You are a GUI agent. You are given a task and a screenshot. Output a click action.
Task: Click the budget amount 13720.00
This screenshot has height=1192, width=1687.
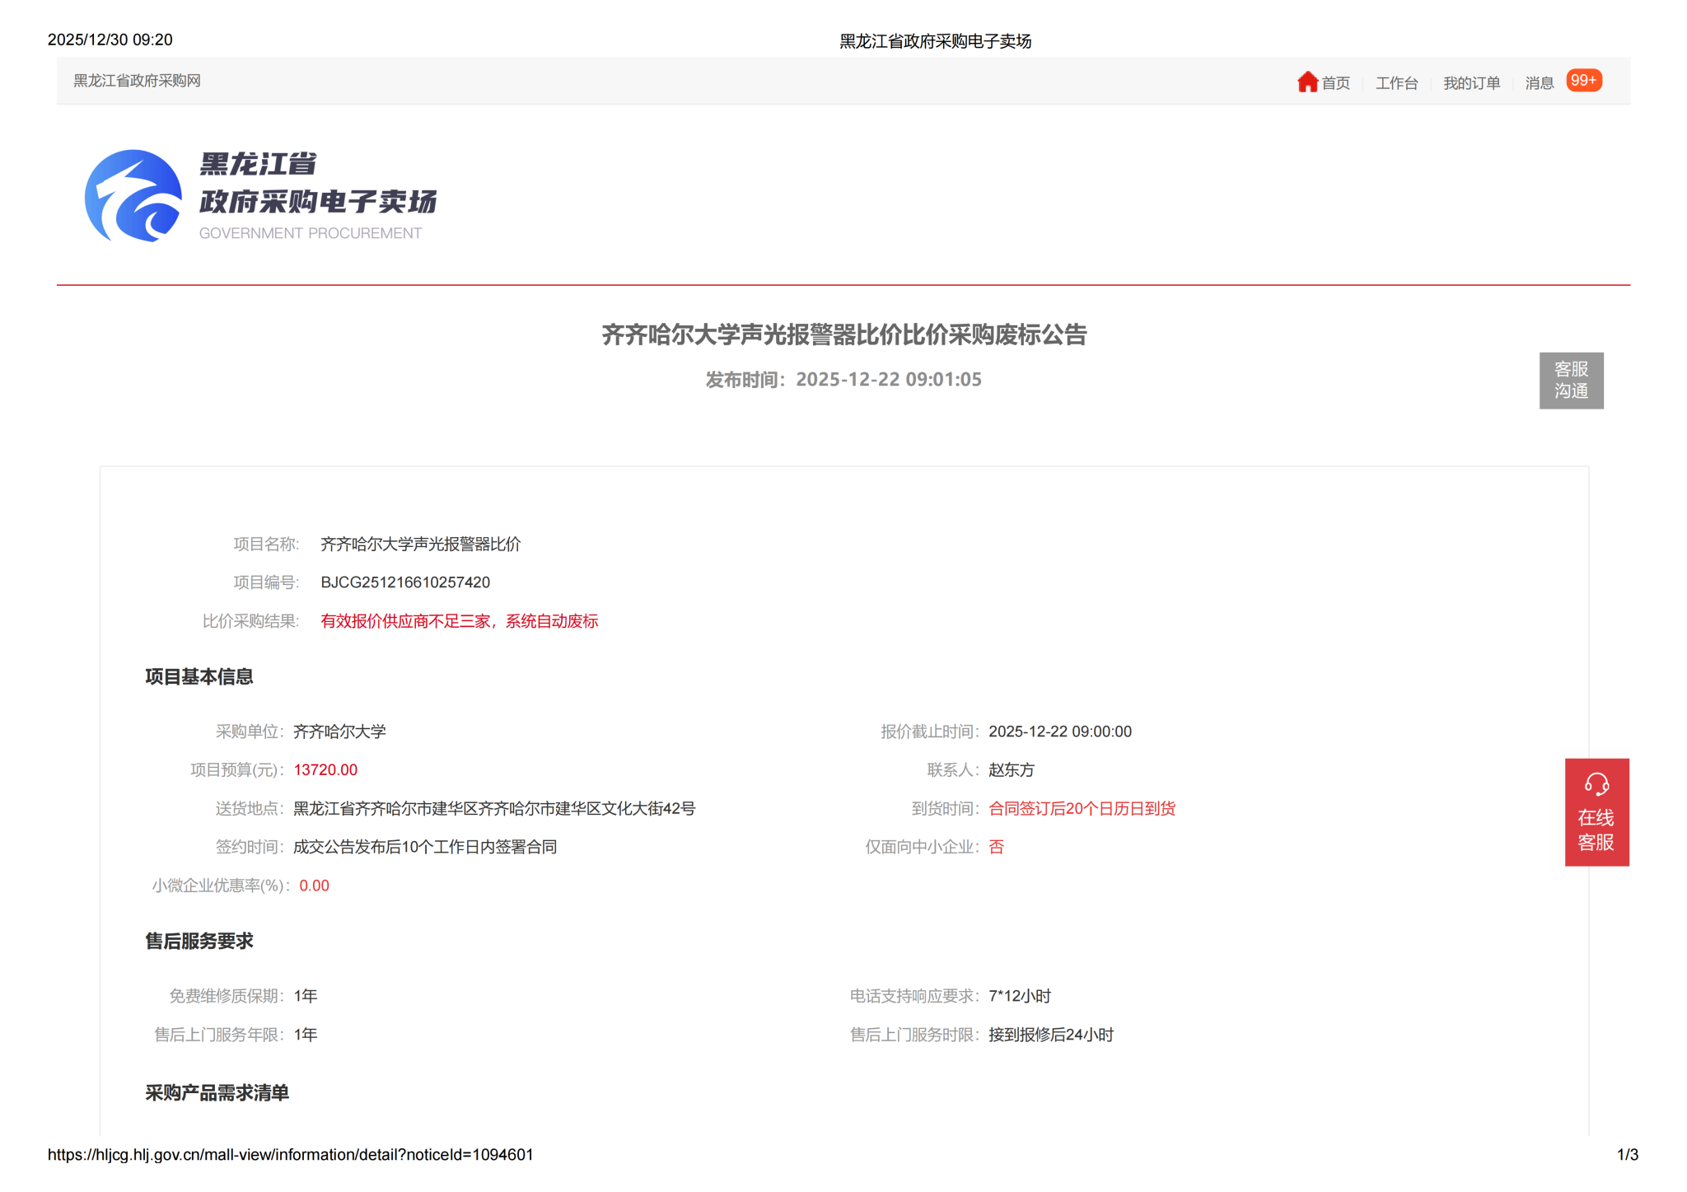(325, 770)
